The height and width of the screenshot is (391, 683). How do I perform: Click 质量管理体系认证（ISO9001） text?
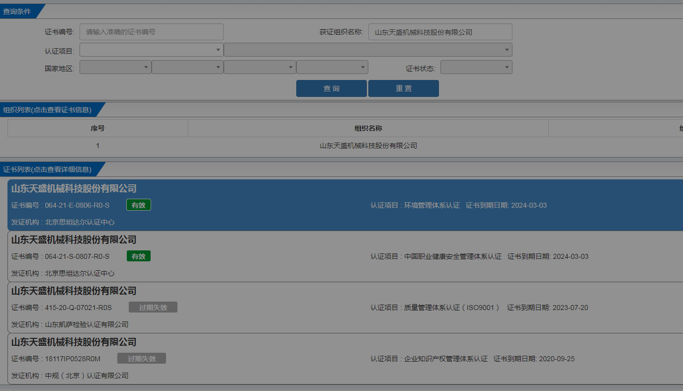pyautogui.click(x=452, y=308)
